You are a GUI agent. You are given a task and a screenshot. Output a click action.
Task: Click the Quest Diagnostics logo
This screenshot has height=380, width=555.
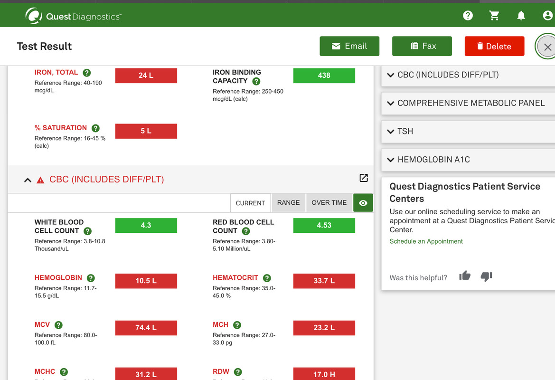(73, 16)
